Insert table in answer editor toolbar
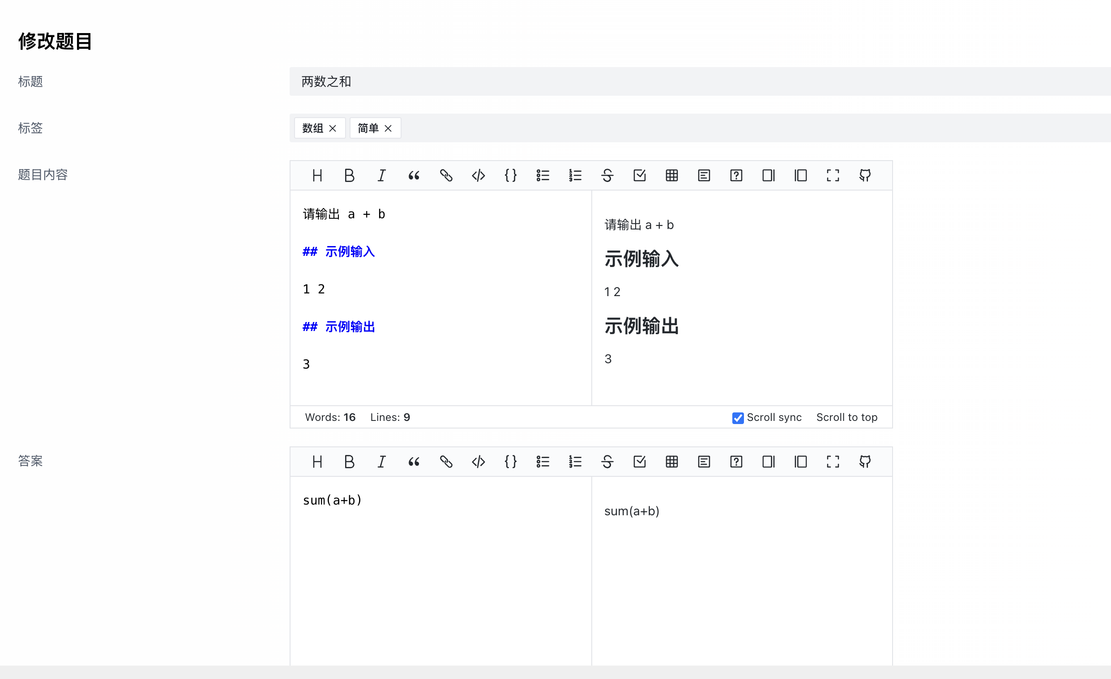 [x=671, y=461]
